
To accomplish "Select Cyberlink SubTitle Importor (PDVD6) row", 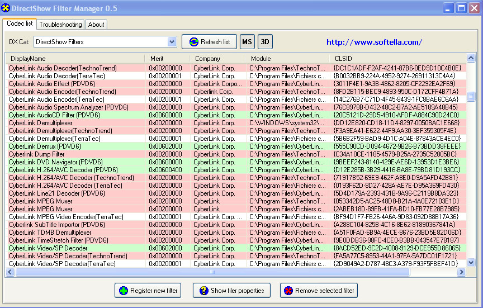I will click(x=236, y=225).
